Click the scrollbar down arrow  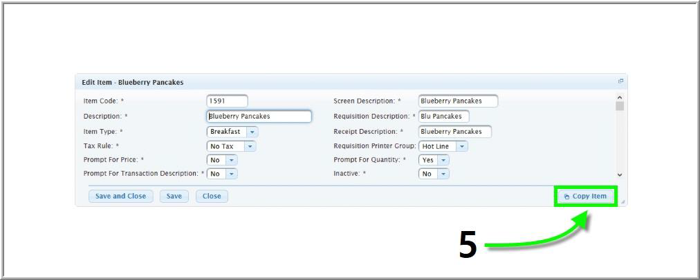pyautogui.click(x=619, y=176)
